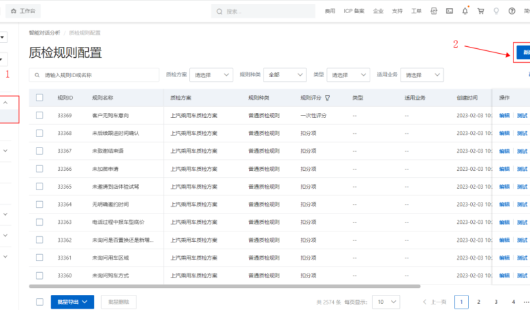Open the shopping cart icon
The image size is (530, 310).
480,11
